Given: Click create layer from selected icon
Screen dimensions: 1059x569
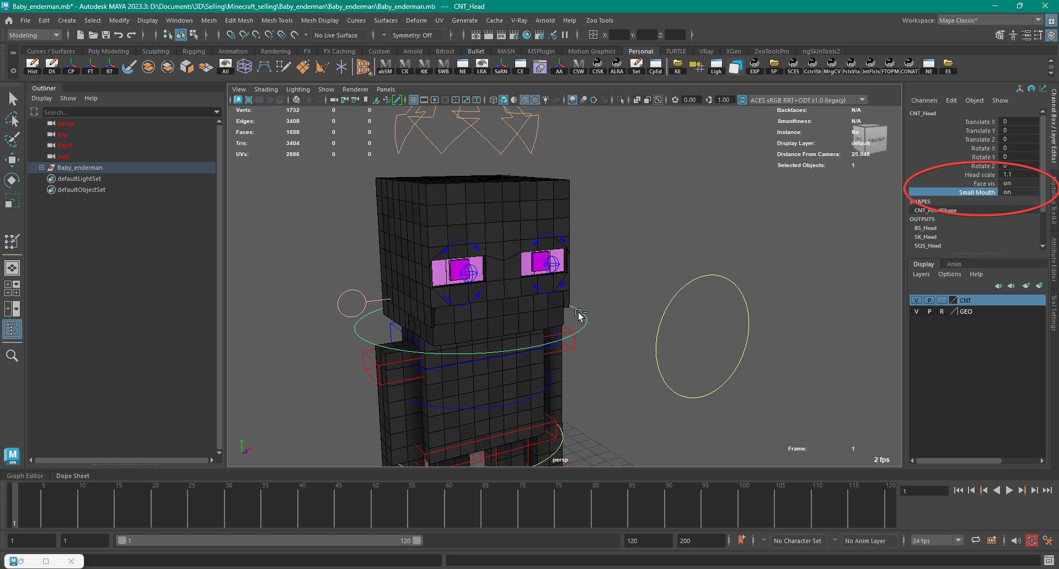Looking at the screenshot, I should (x=1039, y=286).
